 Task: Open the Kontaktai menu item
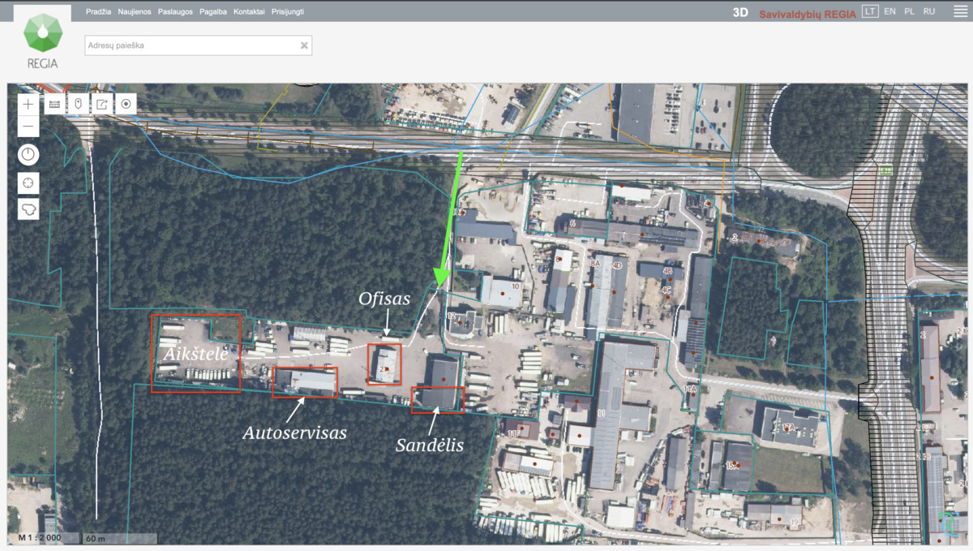249,12
